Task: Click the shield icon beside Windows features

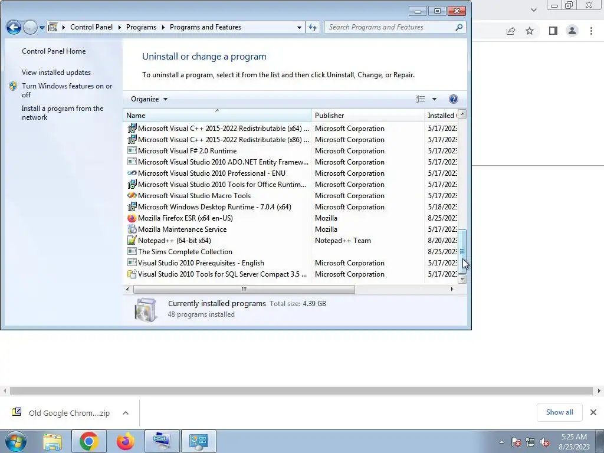Action: [13, 86]
